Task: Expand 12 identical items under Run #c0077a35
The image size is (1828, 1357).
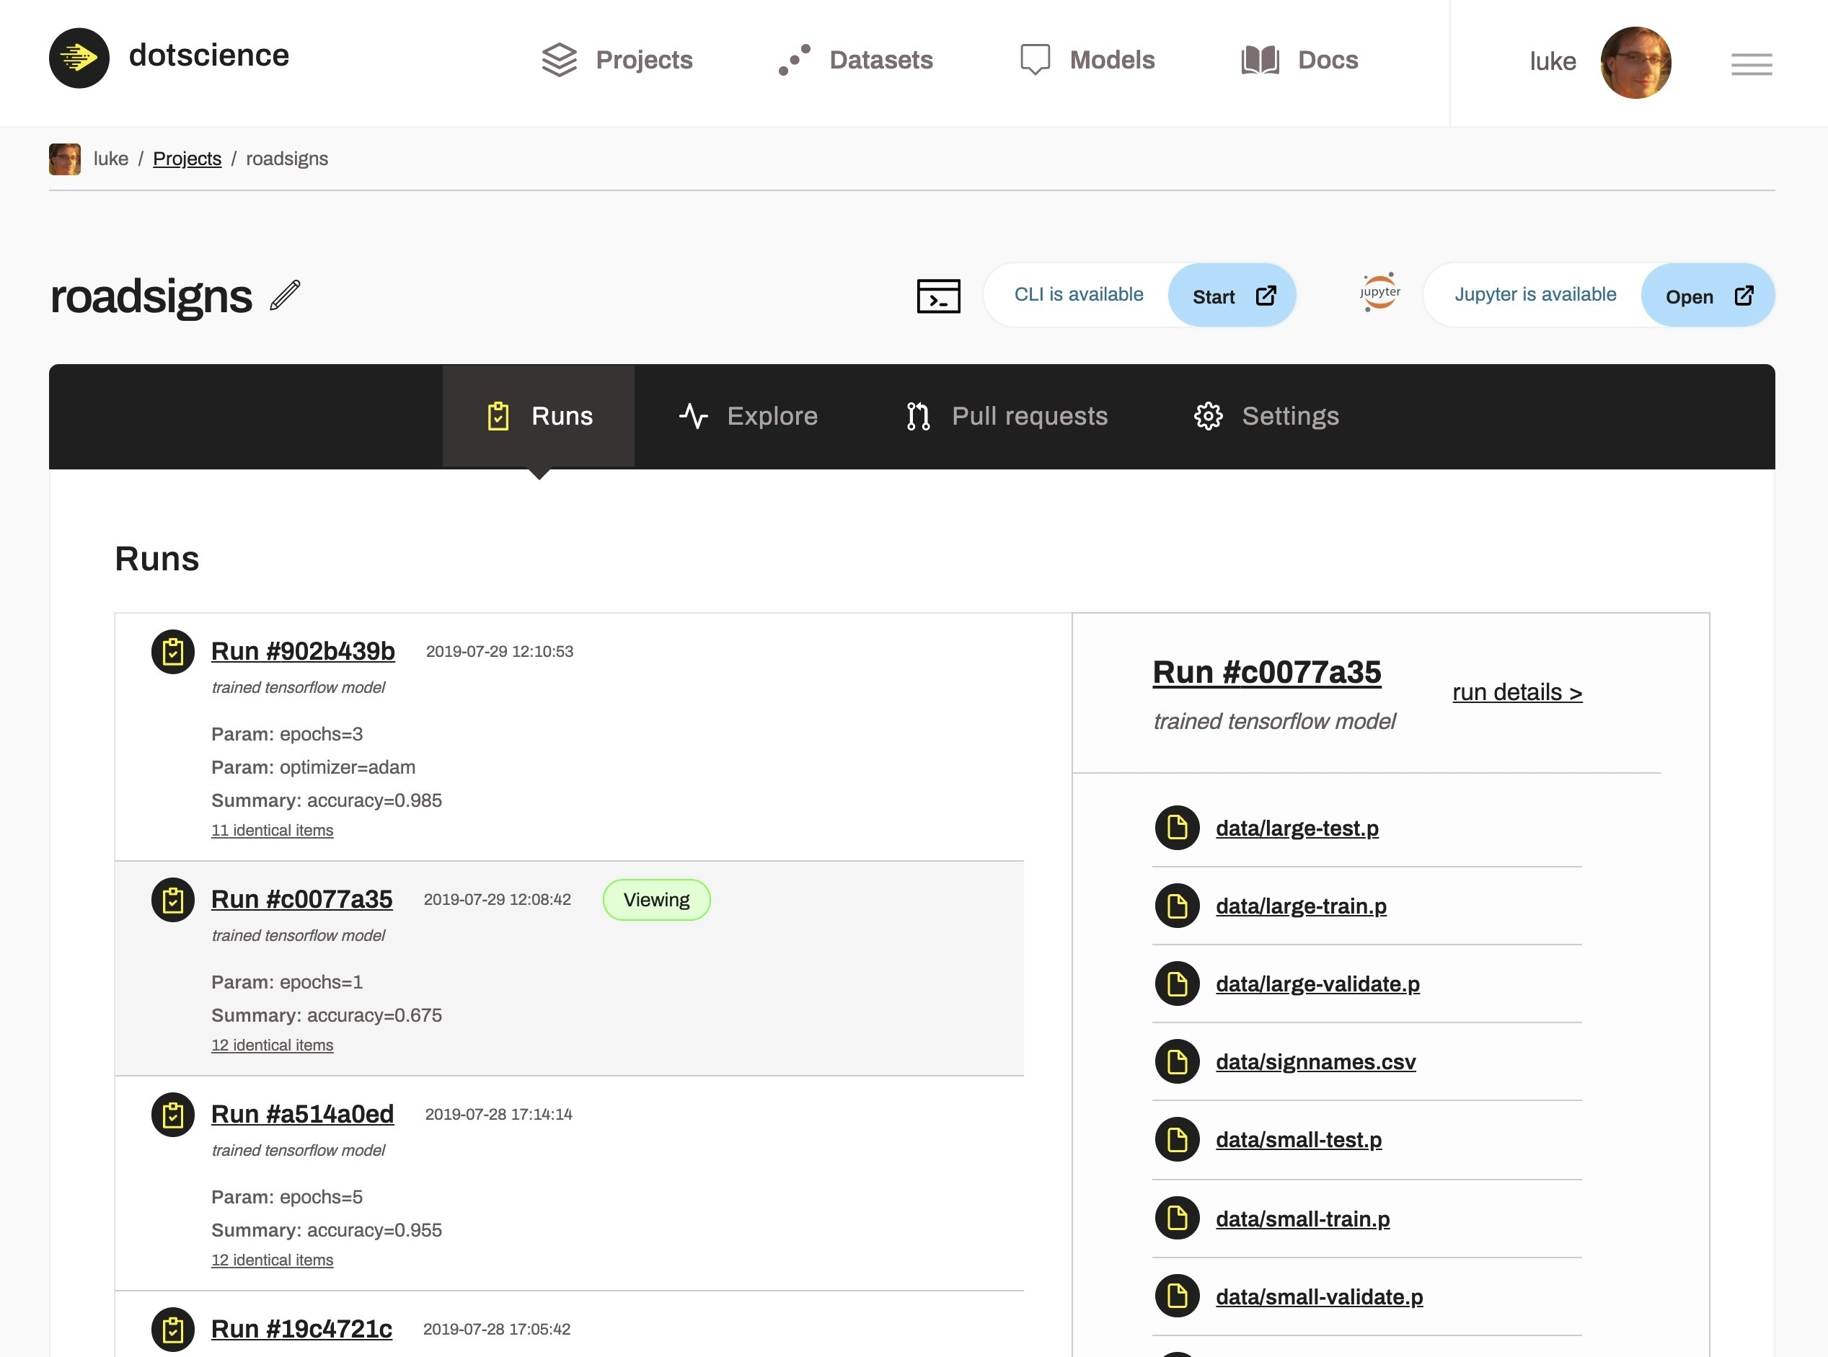Action: tap(272, 1046)
